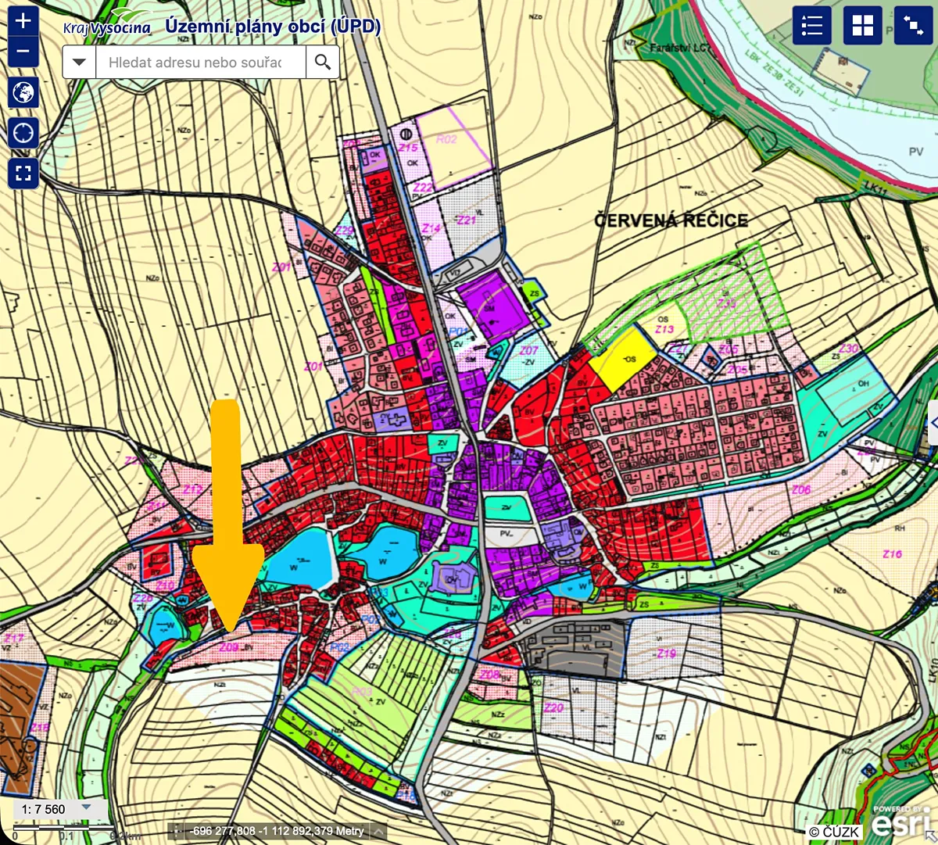Click the Z07 zone label

528,351
